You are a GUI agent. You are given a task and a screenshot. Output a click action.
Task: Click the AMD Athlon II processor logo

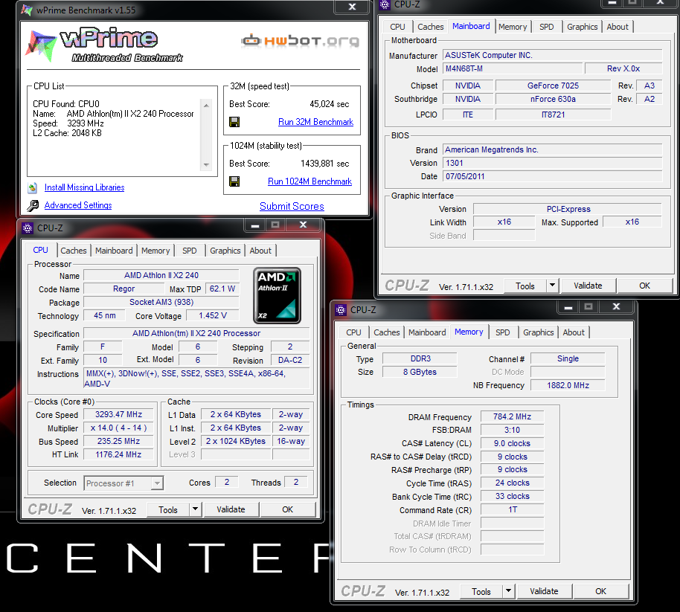(277, 296)
